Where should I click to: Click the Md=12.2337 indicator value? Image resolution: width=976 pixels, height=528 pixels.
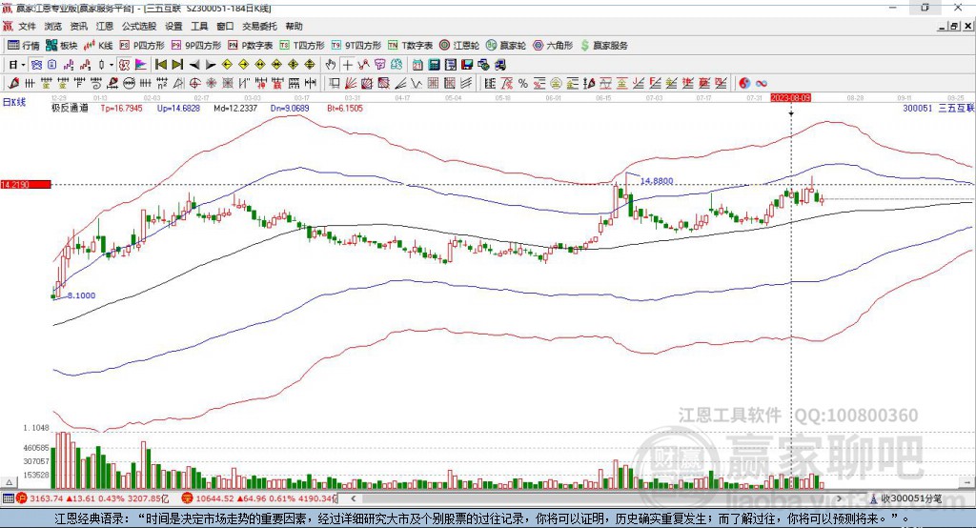[x=235, y=109]
